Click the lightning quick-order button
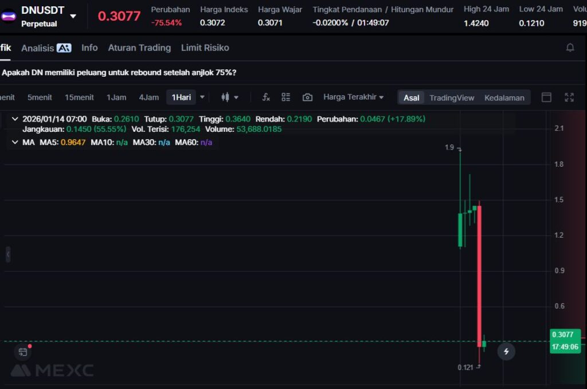 coord(506,351)
